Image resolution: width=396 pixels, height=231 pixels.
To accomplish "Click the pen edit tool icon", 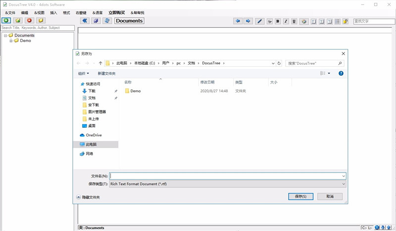I will point(259,21).
